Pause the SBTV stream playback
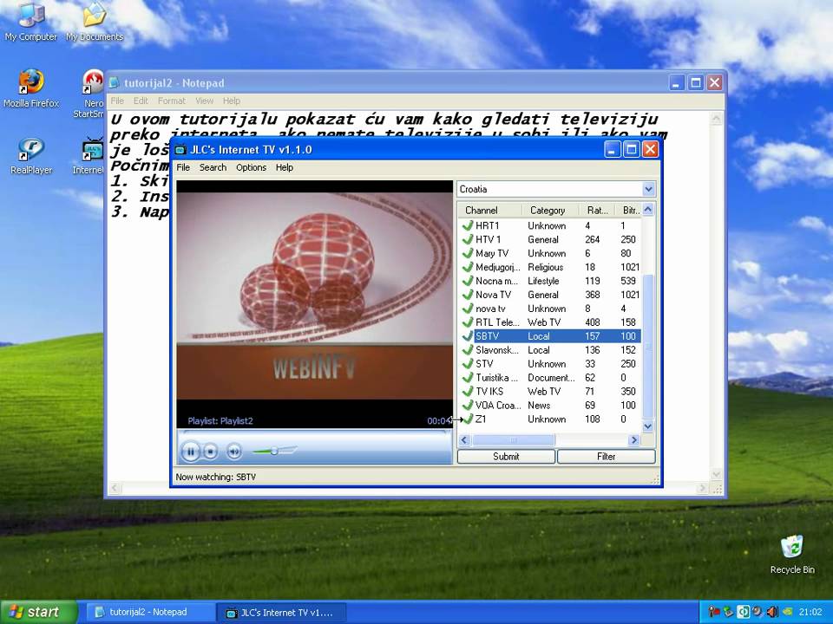Viewport: 833px width, 624px height. tap(190, 452)
